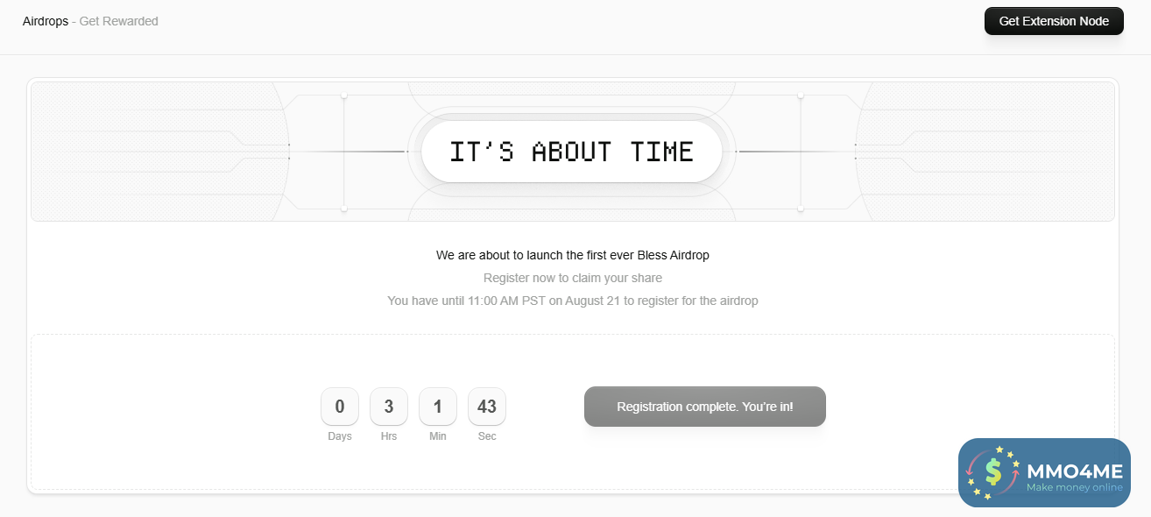1151x517 pixels.
Task: Click the "Days" label under the countdown
Action: [340, 436]
